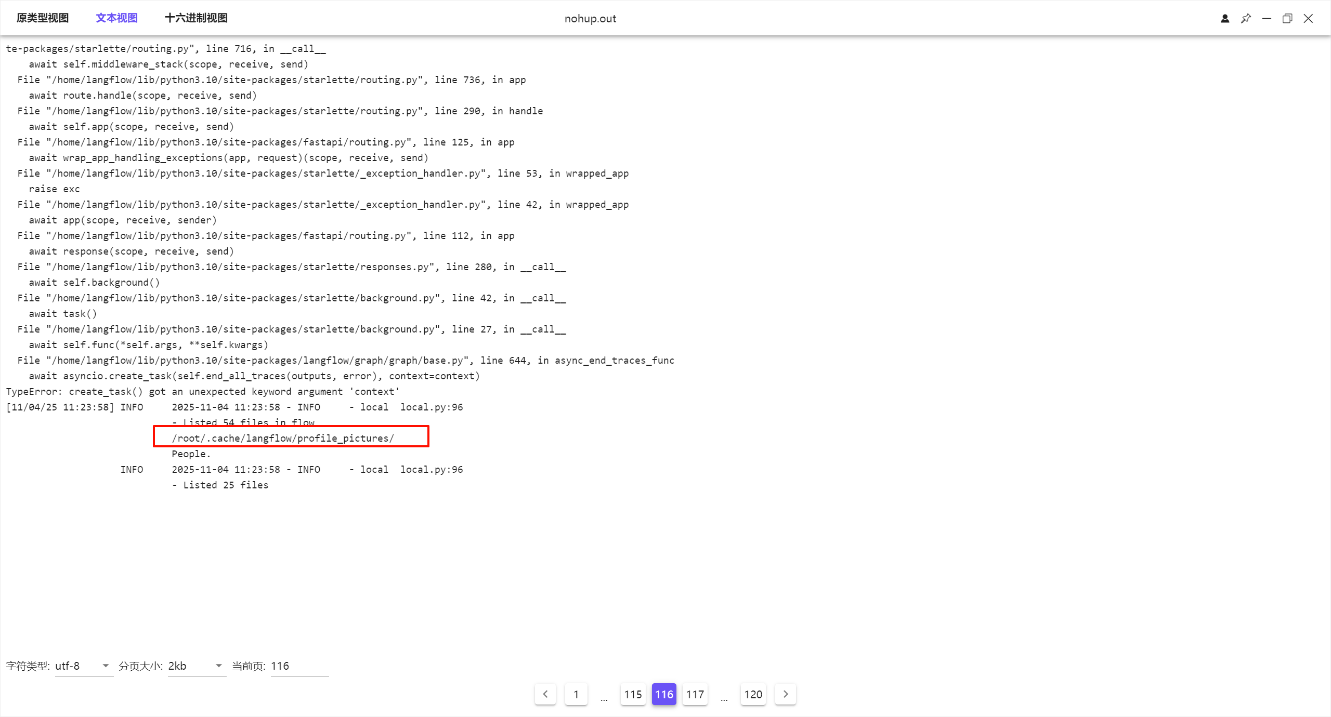Image resolution: width=1331 pixels, height=717 pixels.
Task: Switch to 原类型视图 tab
Action: (43, 18)
